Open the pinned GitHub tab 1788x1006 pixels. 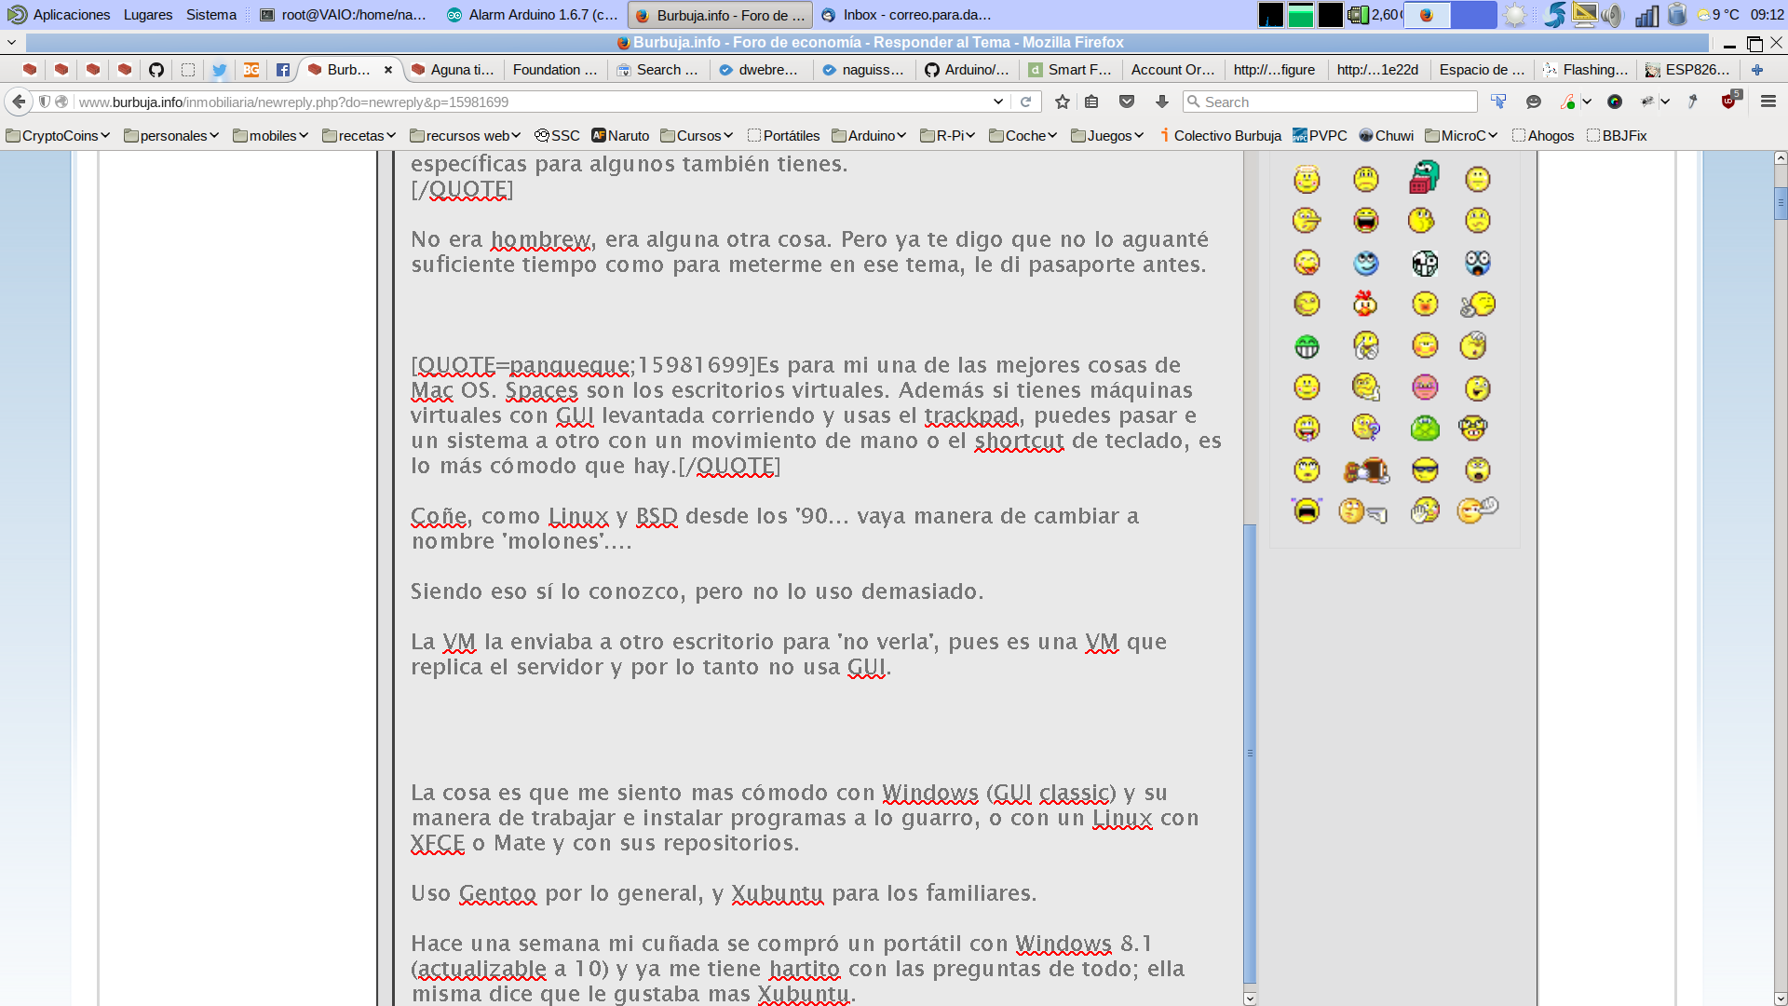click(156, 70)
